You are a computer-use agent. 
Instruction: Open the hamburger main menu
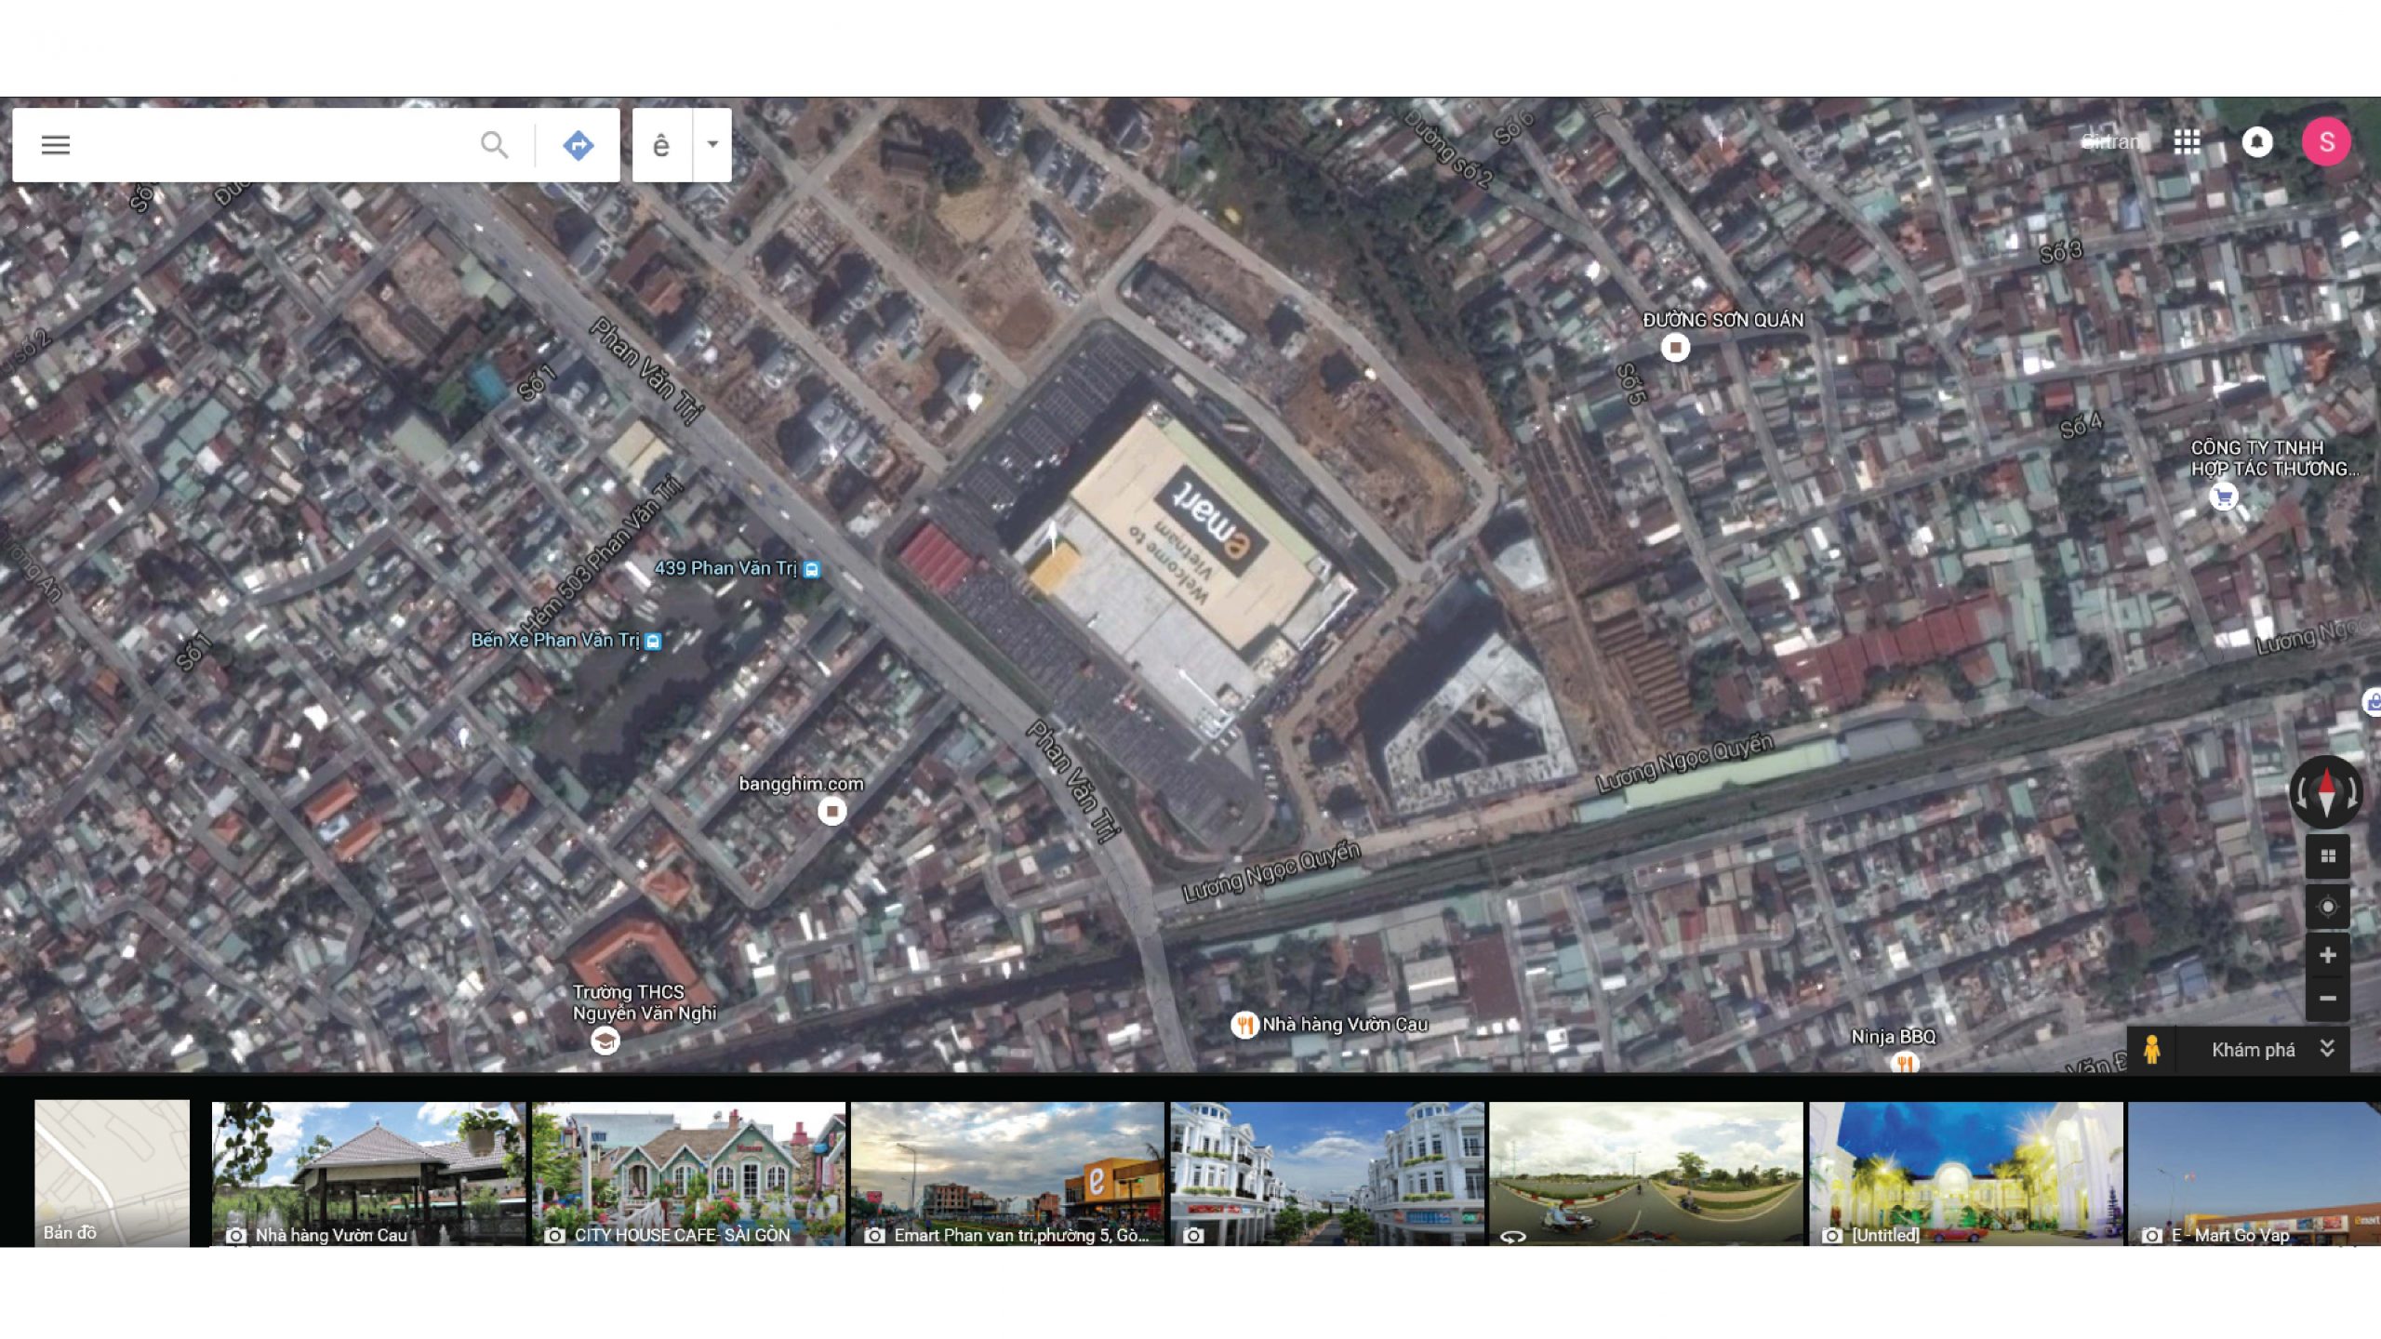click(x=56, y=145)
